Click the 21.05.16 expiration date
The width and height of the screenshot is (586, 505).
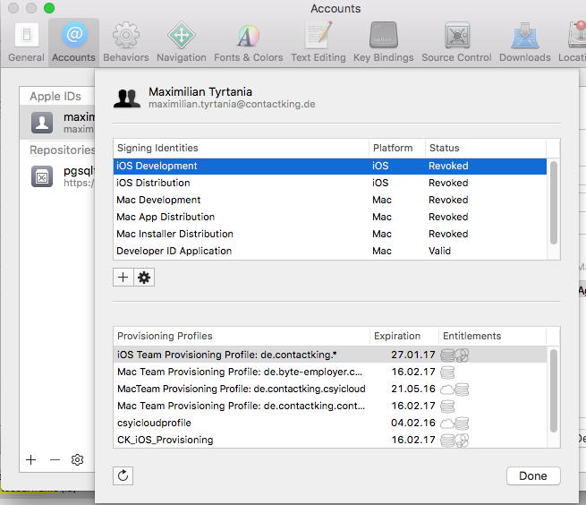tap(413, 389)
